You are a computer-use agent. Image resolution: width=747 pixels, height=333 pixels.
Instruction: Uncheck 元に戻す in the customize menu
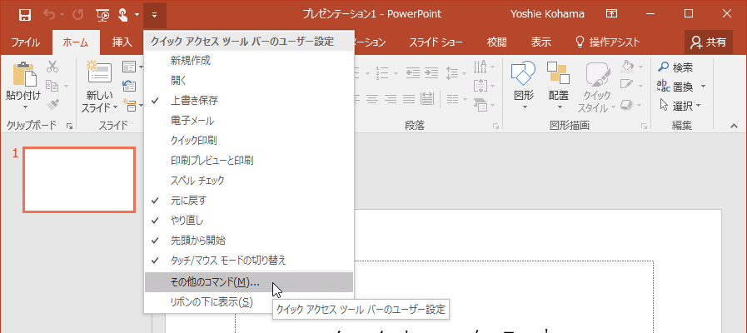coord(249,201)
